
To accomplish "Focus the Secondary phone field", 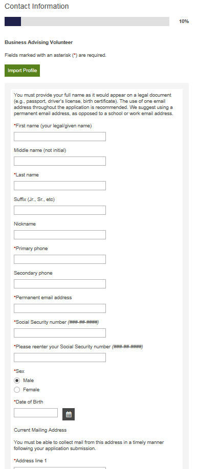I will (60, 283).
